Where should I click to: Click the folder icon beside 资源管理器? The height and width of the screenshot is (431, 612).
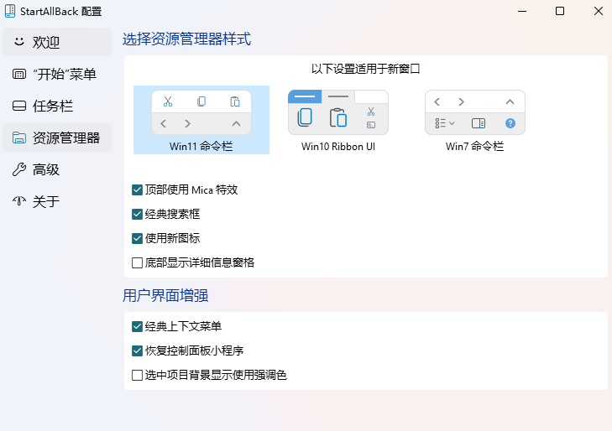pos(19,138)
